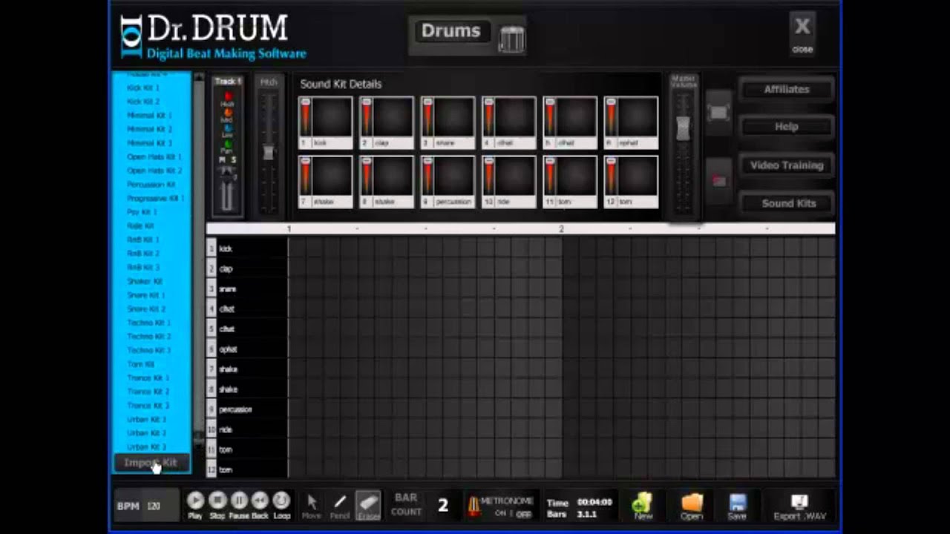Start playback with the Play button

pos(195,501)
